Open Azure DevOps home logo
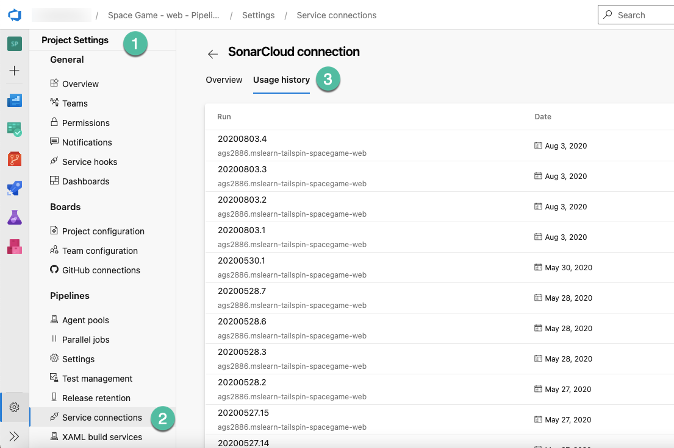 (x=15, y=15)
